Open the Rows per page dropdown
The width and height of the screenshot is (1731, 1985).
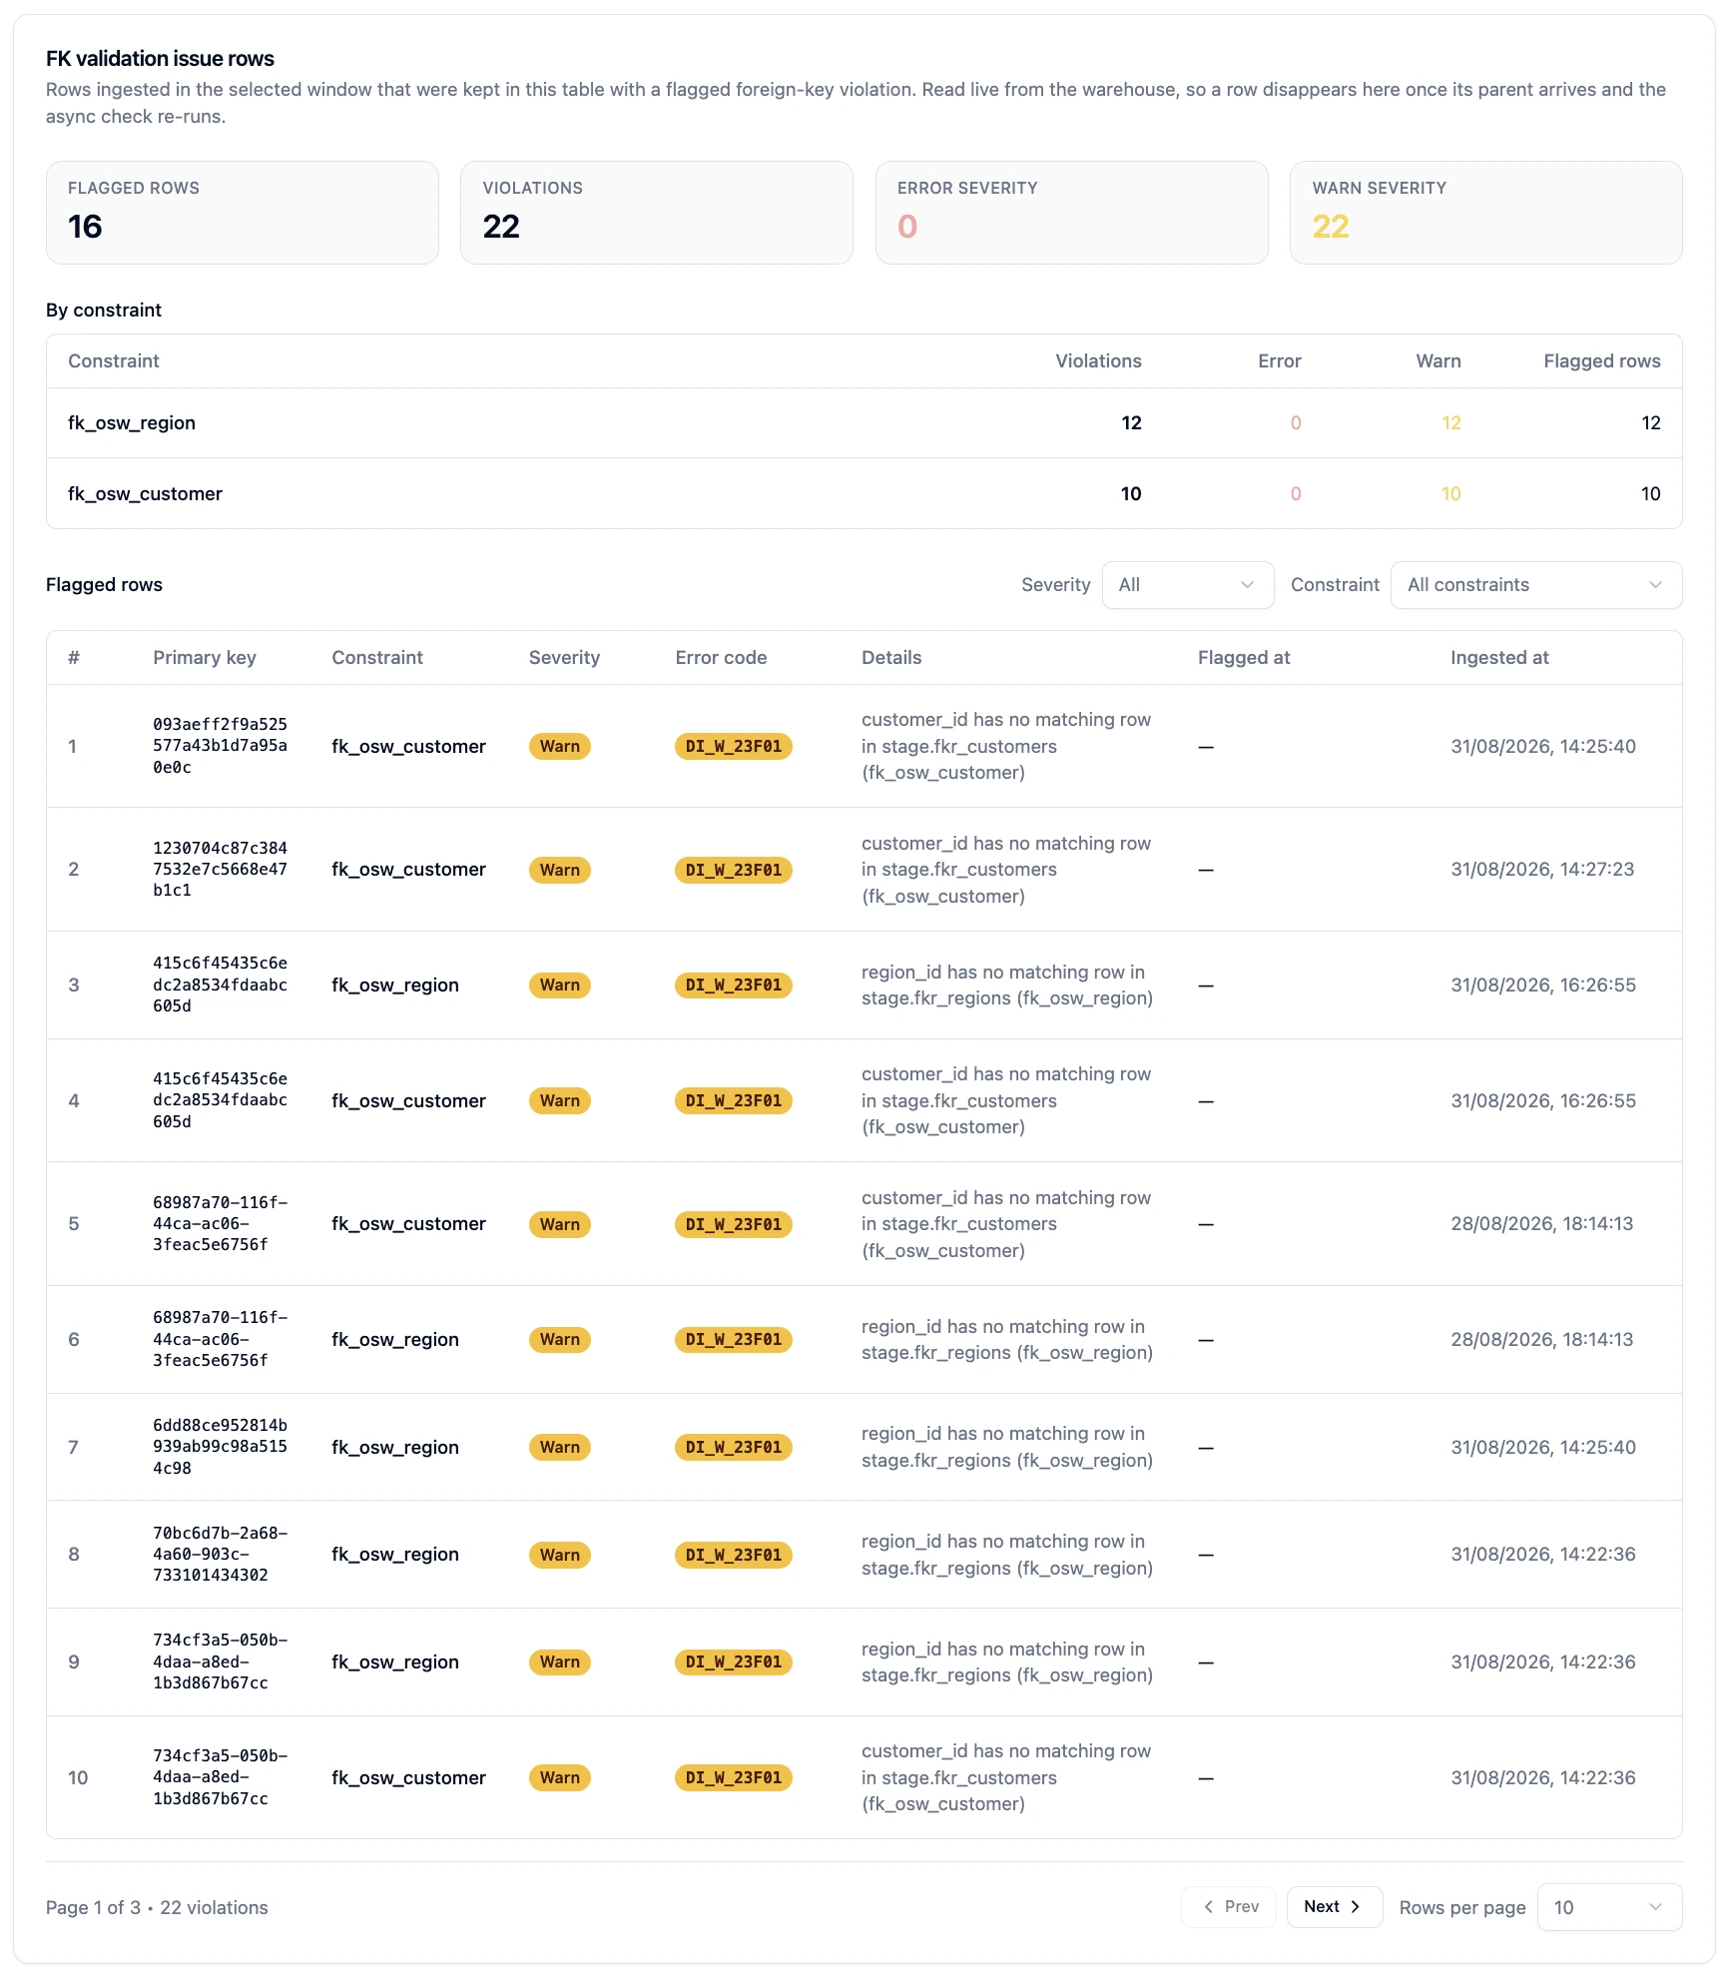point(1609,1907)
